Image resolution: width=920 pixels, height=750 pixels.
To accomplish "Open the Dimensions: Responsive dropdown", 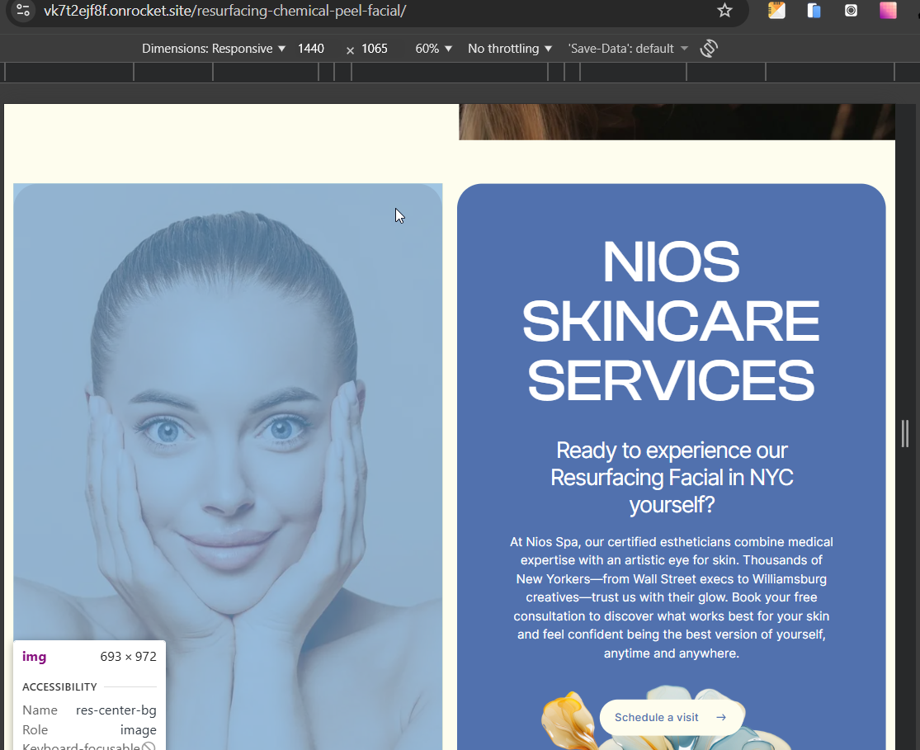I will (214, 49).
